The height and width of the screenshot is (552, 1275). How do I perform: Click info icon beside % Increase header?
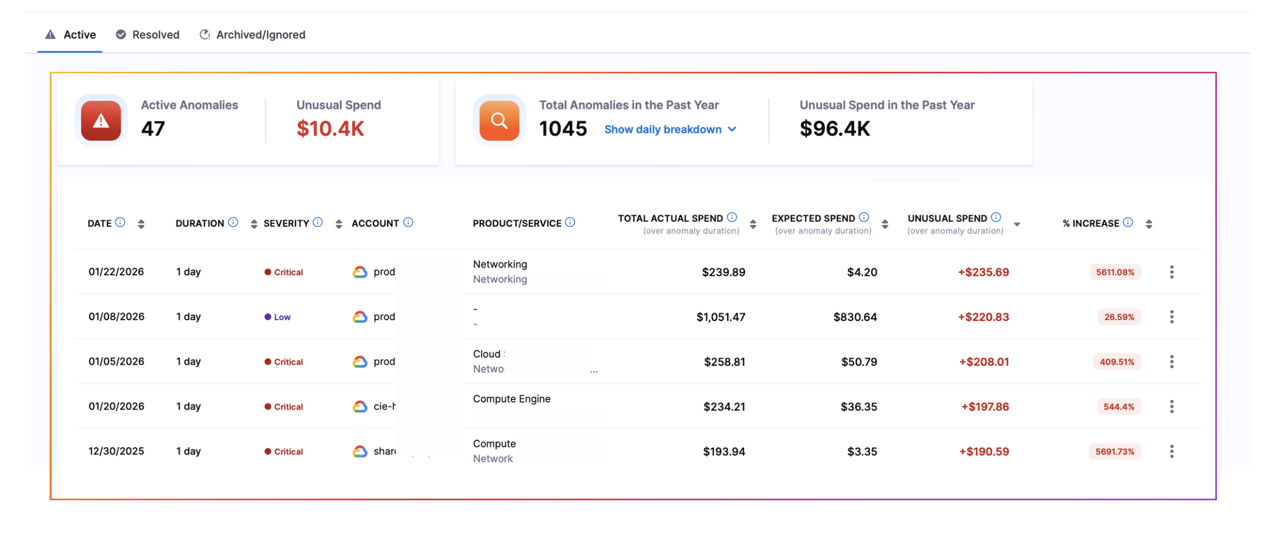click(x=1128, y=222)
